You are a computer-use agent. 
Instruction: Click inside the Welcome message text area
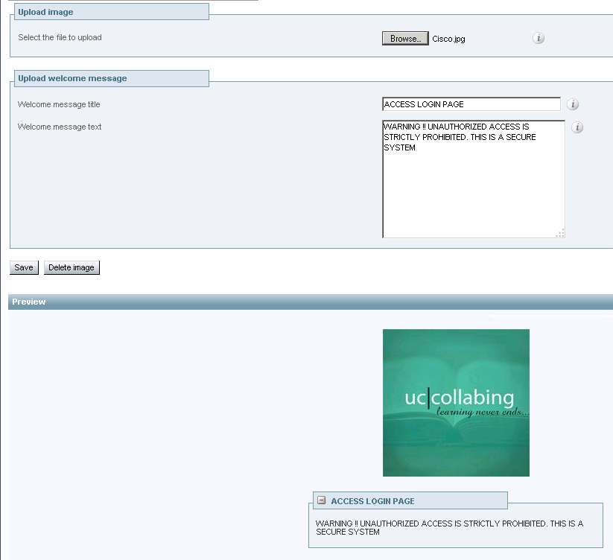(x=474, y=179)
